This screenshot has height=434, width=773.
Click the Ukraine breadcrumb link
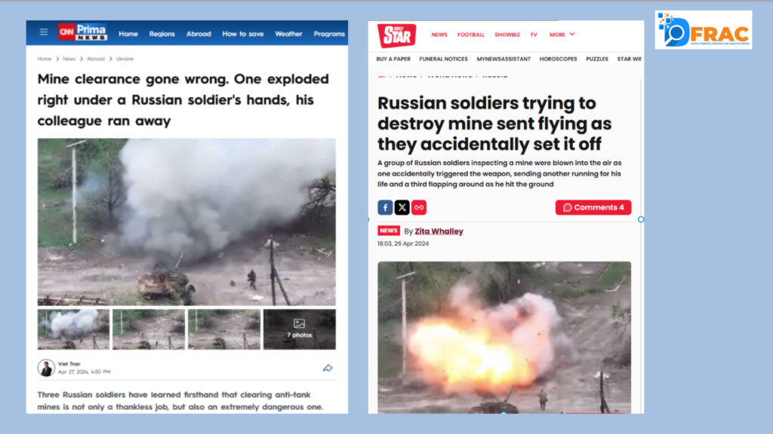tap(125, 59)
